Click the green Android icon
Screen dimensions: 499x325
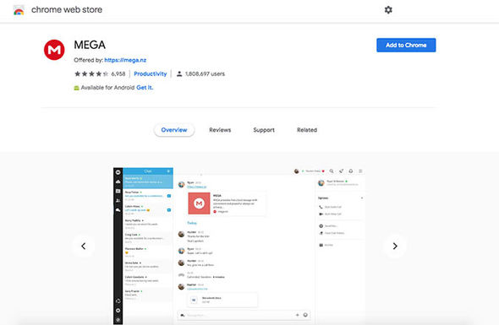tap(76, 88)
